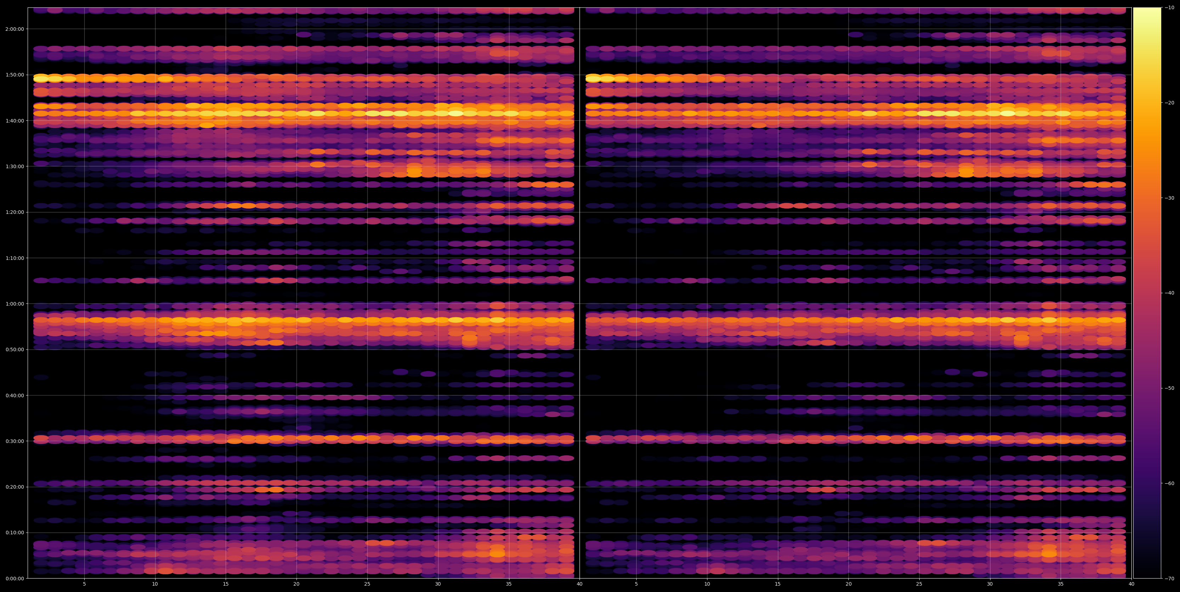This screenshot has width=1180, height=592.
Task: Click the 0:00:00 y-axis tick label
Action: 15,578
